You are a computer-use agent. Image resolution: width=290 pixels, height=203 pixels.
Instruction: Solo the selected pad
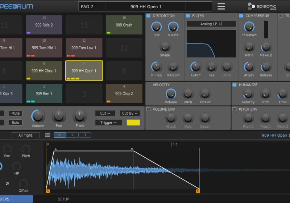tap(15, 123)
